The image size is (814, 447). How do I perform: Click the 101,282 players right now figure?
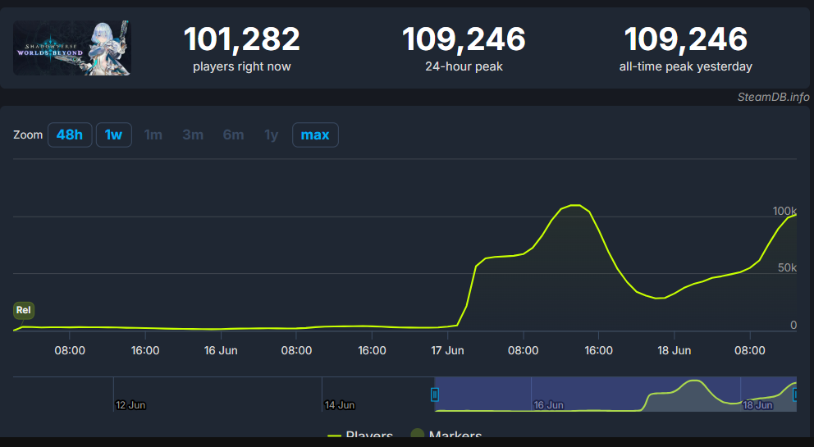[x=242, y=39]
